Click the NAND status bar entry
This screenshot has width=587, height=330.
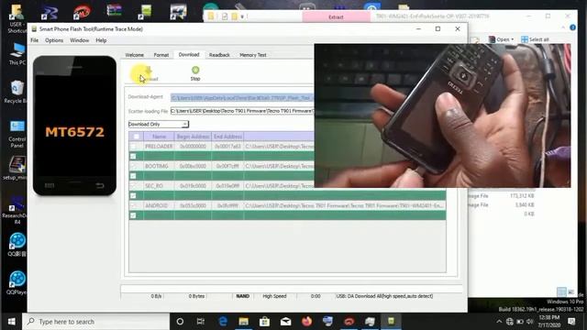[242, 296]
